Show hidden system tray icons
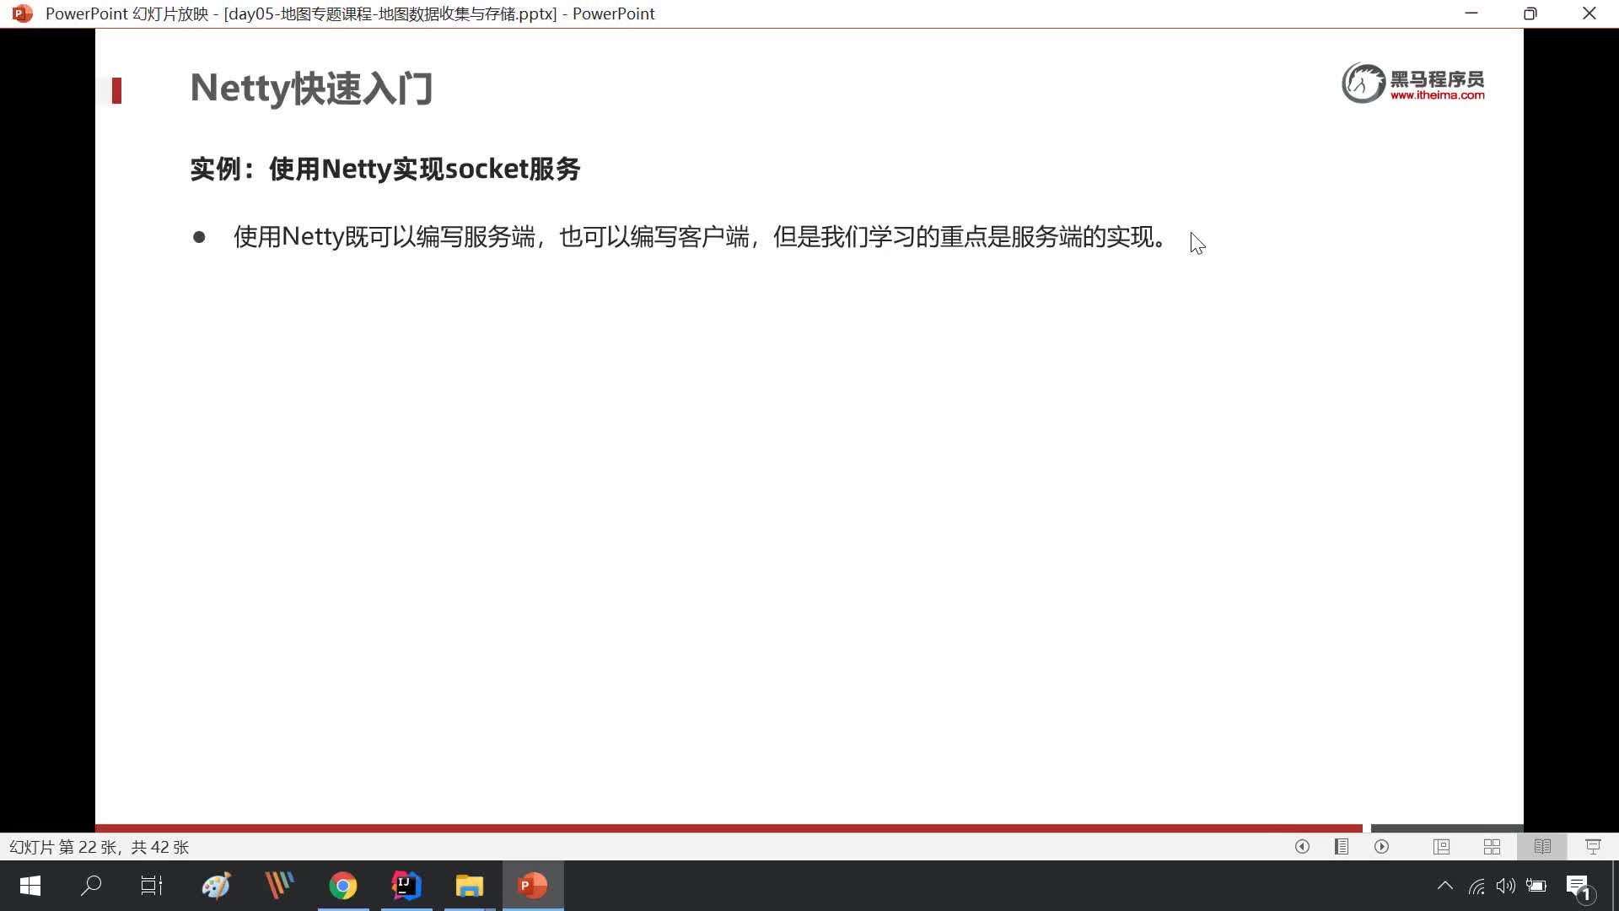1619x911 pixels. click(1444, 886)
